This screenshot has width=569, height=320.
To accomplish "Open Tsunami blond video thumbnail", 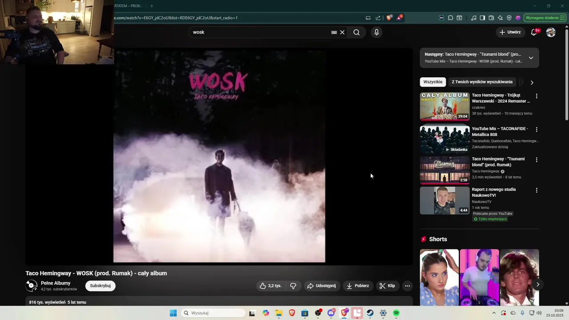I will 445,170.
